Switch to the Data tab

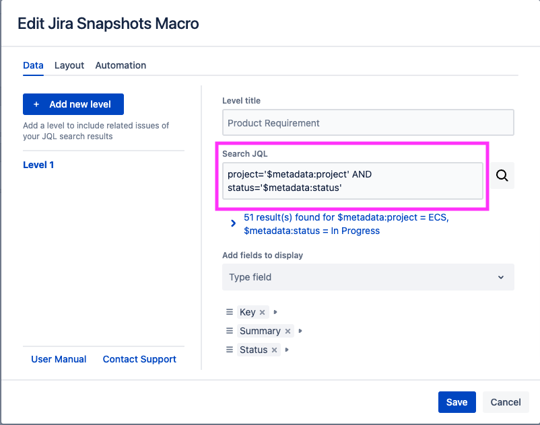[33, 65]
